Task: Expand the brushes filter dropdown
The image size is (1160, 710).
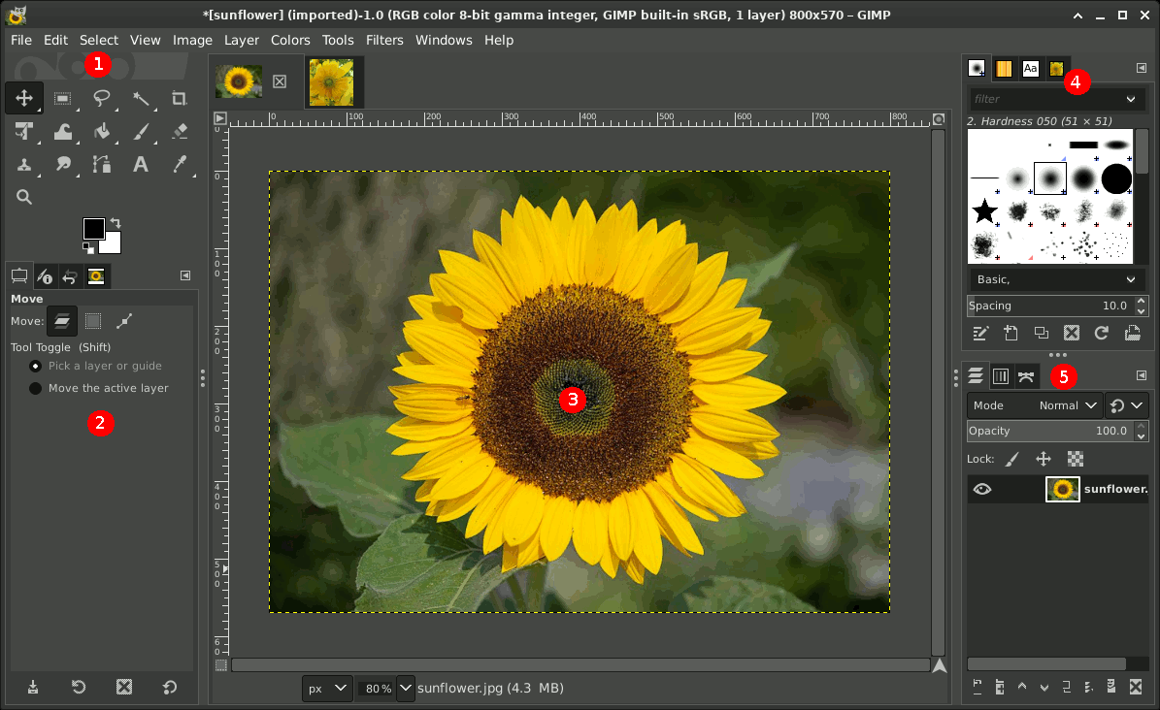Action: pyautogui.click(x=1129, y=98)
